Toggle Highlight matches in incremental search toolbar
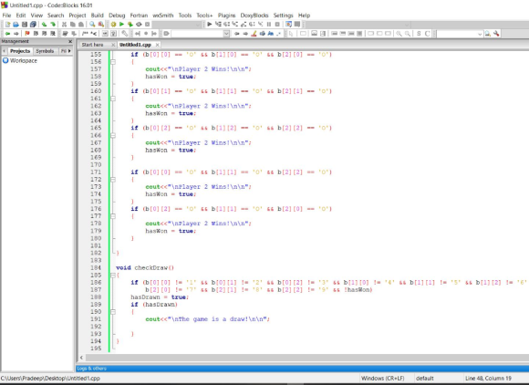The image size is (529, 385). [x=254, y=34]
